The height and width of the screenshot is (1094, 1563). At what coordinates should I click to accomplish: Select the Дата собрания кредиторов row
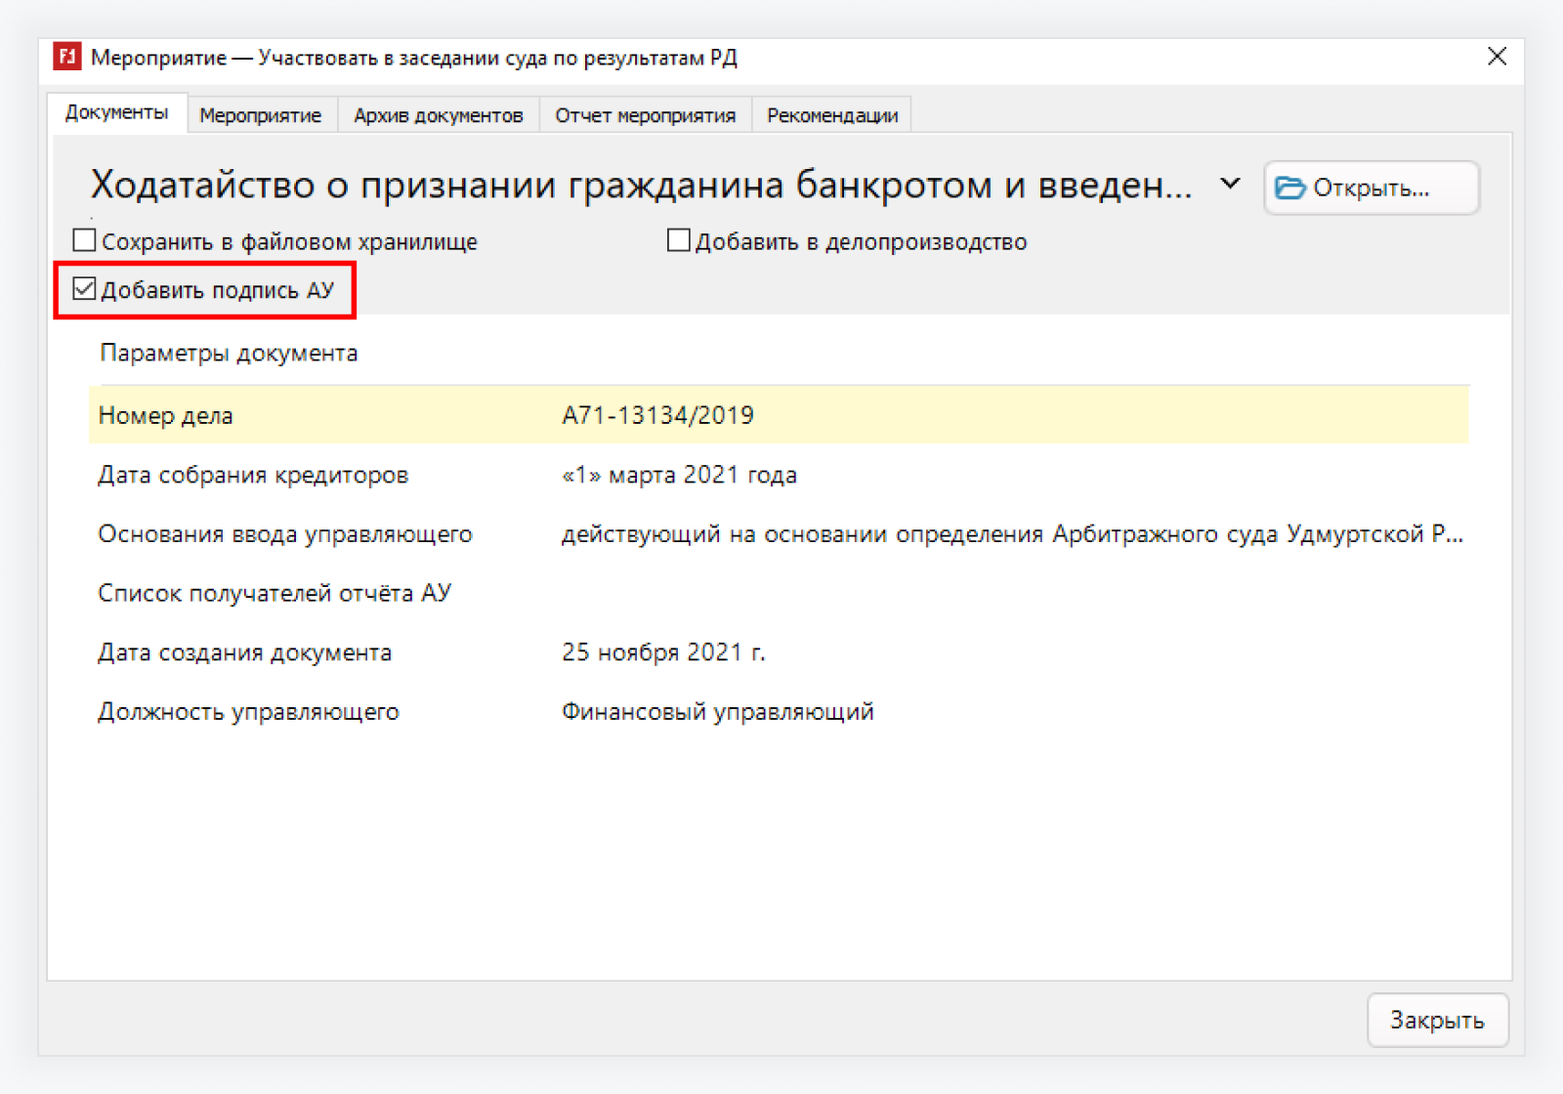click(779, 475)
